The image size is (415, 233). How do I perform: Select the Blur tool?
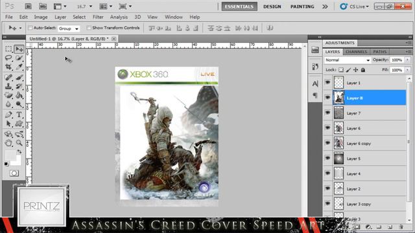click(8, 104)
